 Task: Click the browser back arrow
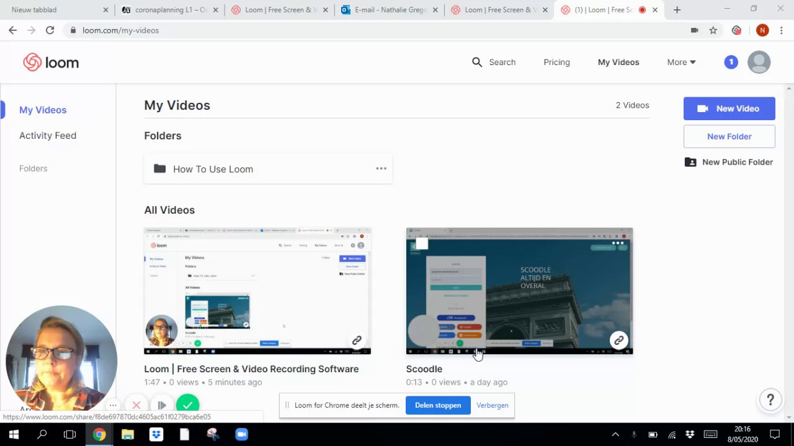coord(12,30)
